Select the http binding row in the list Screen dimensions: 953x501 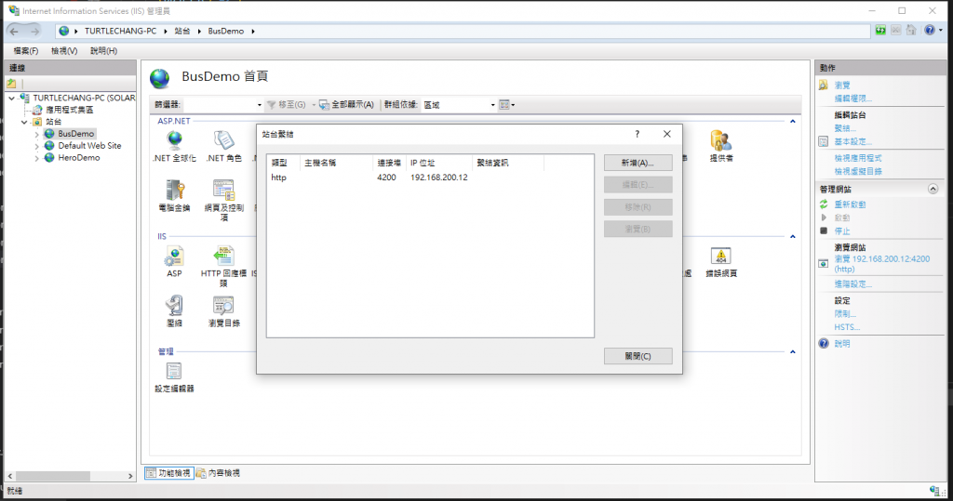point(430,178)
